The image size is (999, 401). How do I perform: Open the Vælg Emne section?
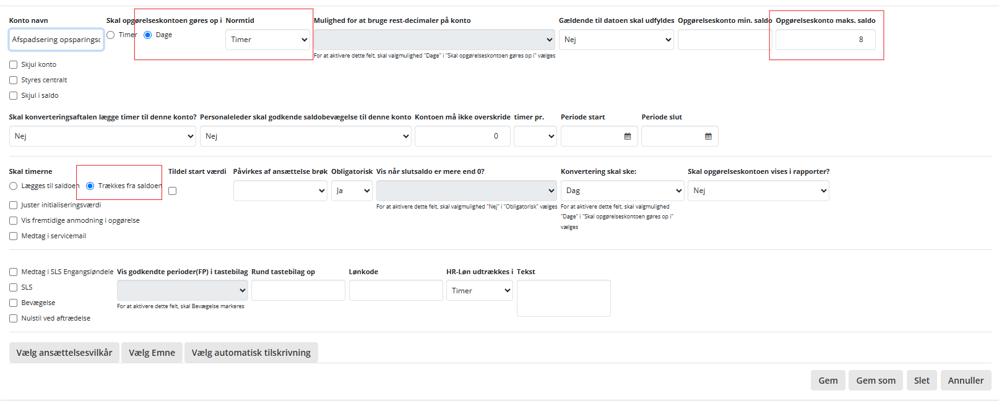pyautogui.click(x=152, y=353)
